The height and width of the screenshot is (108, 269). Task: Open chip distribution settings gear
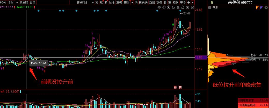266,8
